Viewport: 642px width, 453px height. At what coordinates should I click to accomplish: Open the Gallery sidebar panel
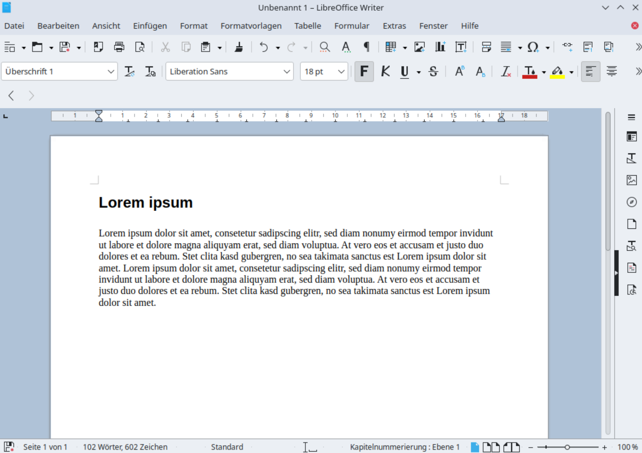click(632, 180)
